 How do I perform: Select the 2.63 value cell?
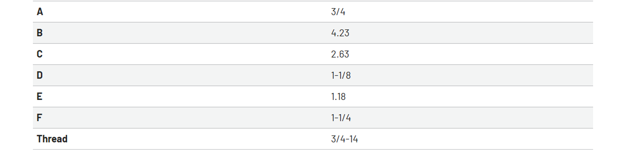[340, 54]
